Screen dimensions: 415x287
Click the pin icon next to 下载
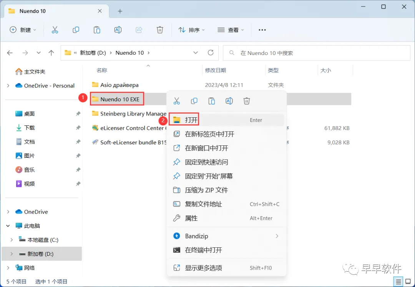pos(78,128)
